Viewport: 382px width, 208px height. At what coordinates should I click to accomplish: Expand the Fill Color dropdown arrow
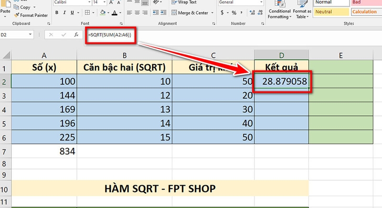pos(108,13)
